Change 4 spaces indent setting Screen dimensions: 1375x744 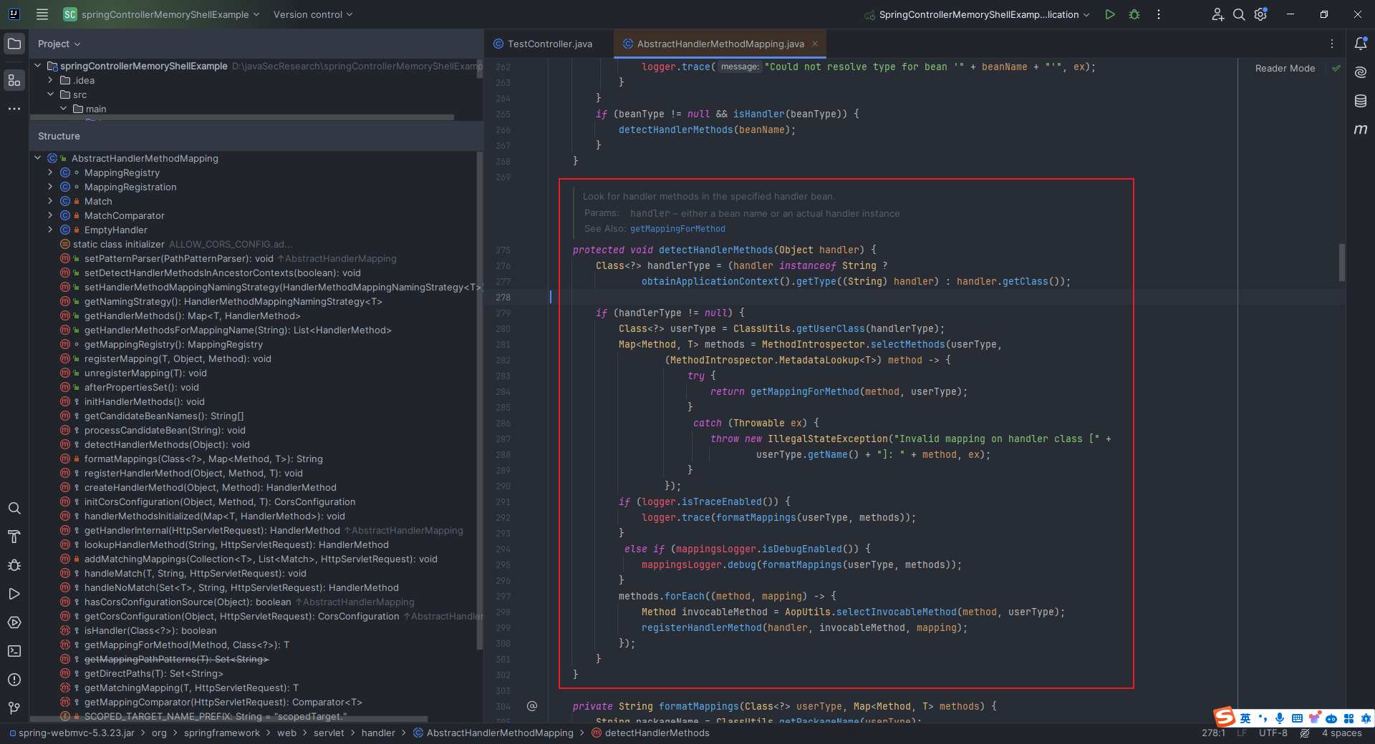(x=1342, y=733)
